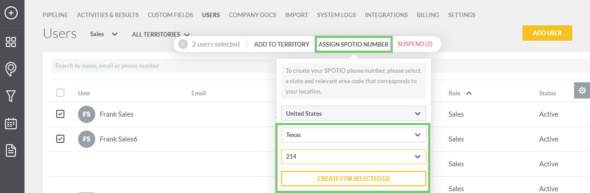Open the United States country dropdown

tap(354, 113)
